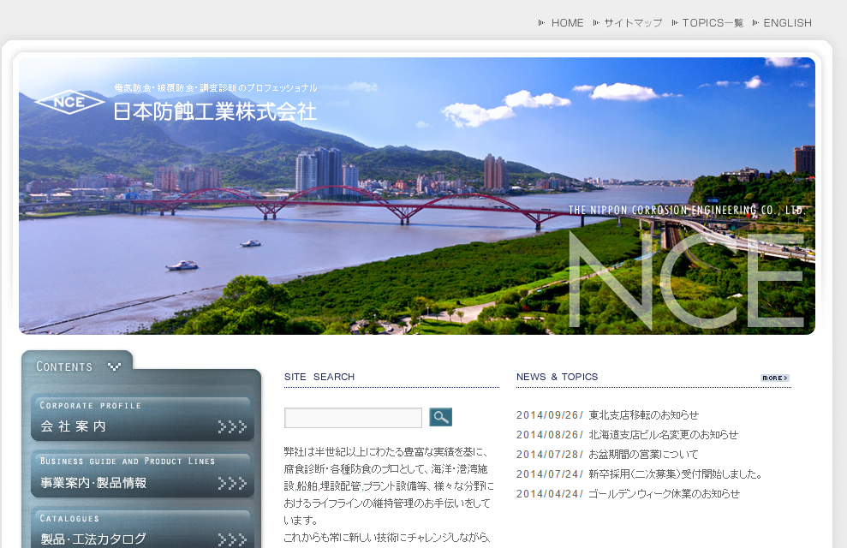847x548 pixels.
Task: Open the HOME link in top navigation
Action: tap(567, 23)
